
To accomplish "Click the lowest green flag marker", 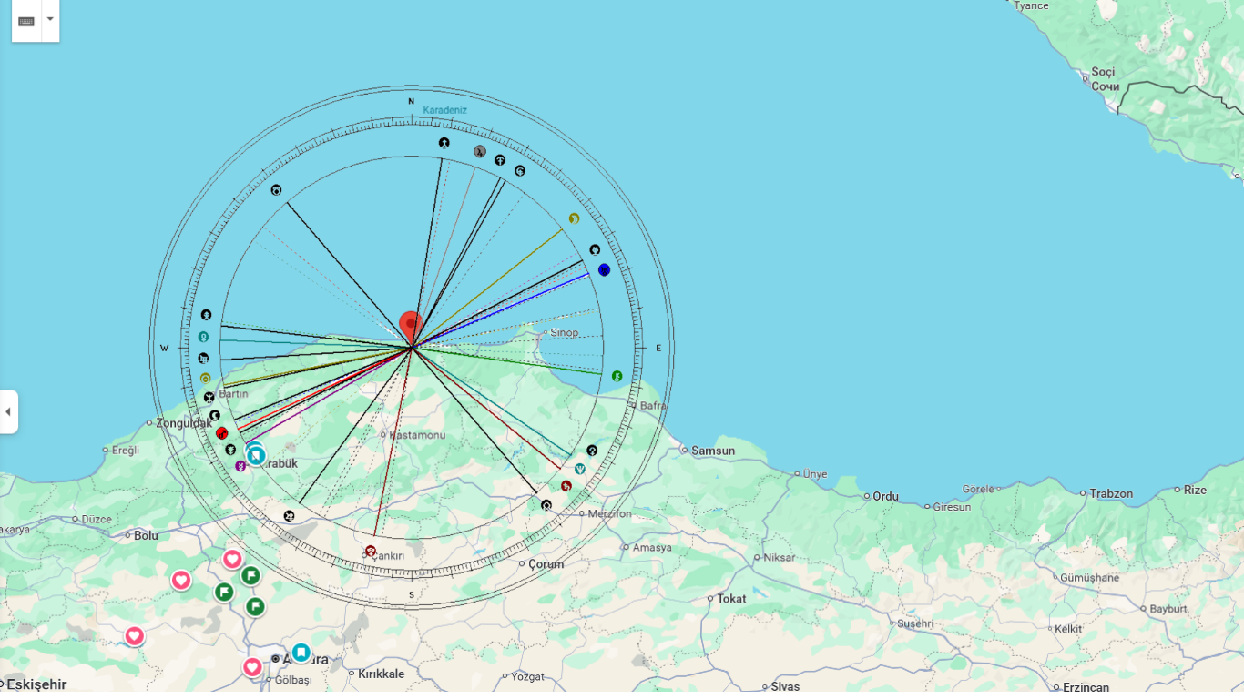I will coord(255,606).
